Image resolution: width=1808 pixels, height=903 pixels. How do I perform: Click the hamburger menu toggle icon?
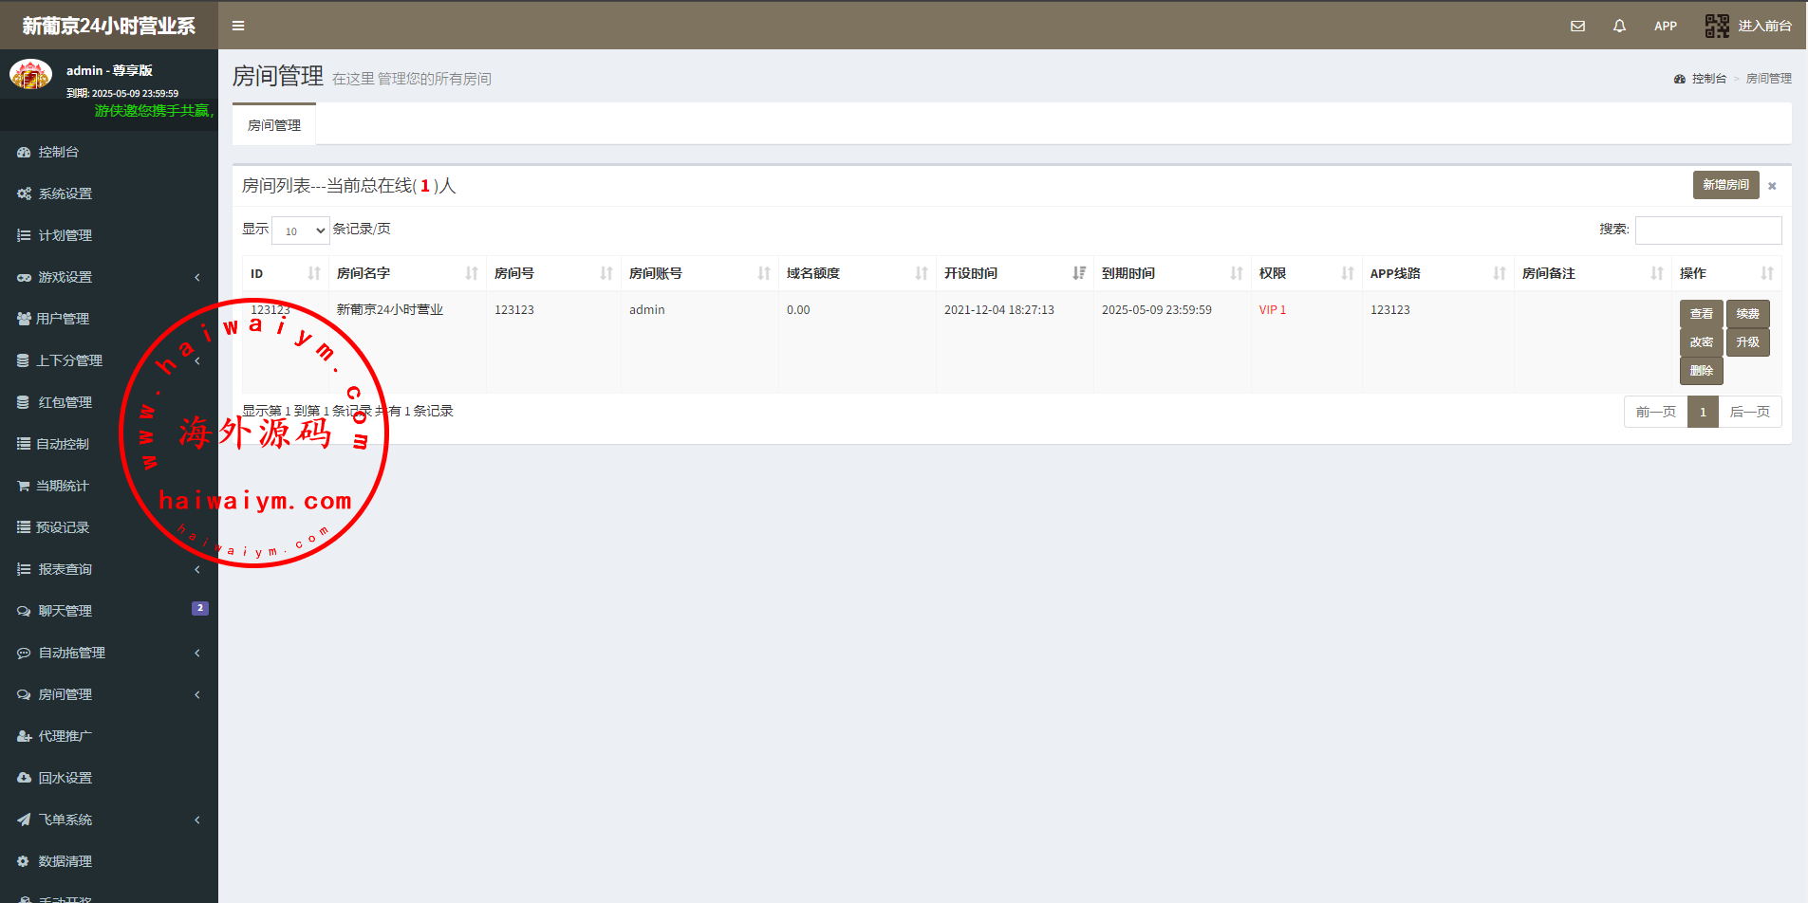coord(238,26)
